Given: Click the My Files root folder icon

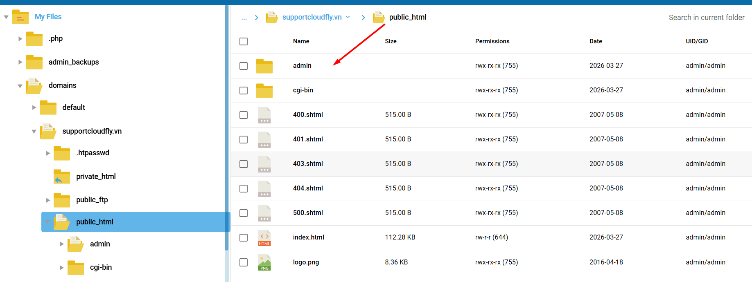Looking at the screenshot, I should (x=20, y=17).
